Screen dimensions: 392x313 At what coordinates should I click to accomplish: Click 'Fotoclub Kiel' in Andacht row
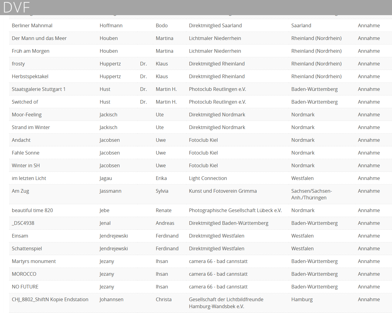click(203, 140)
